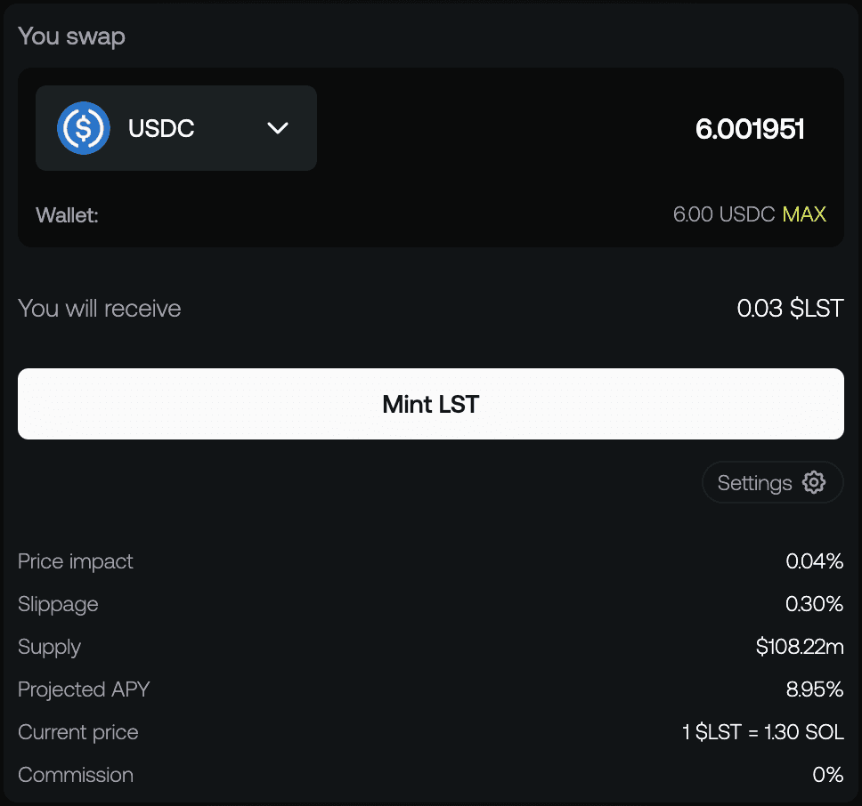Click the Slippage value 0.30%
Image resolution: width=862 pixels, height=806 pixels.
[x=814, y=604]
